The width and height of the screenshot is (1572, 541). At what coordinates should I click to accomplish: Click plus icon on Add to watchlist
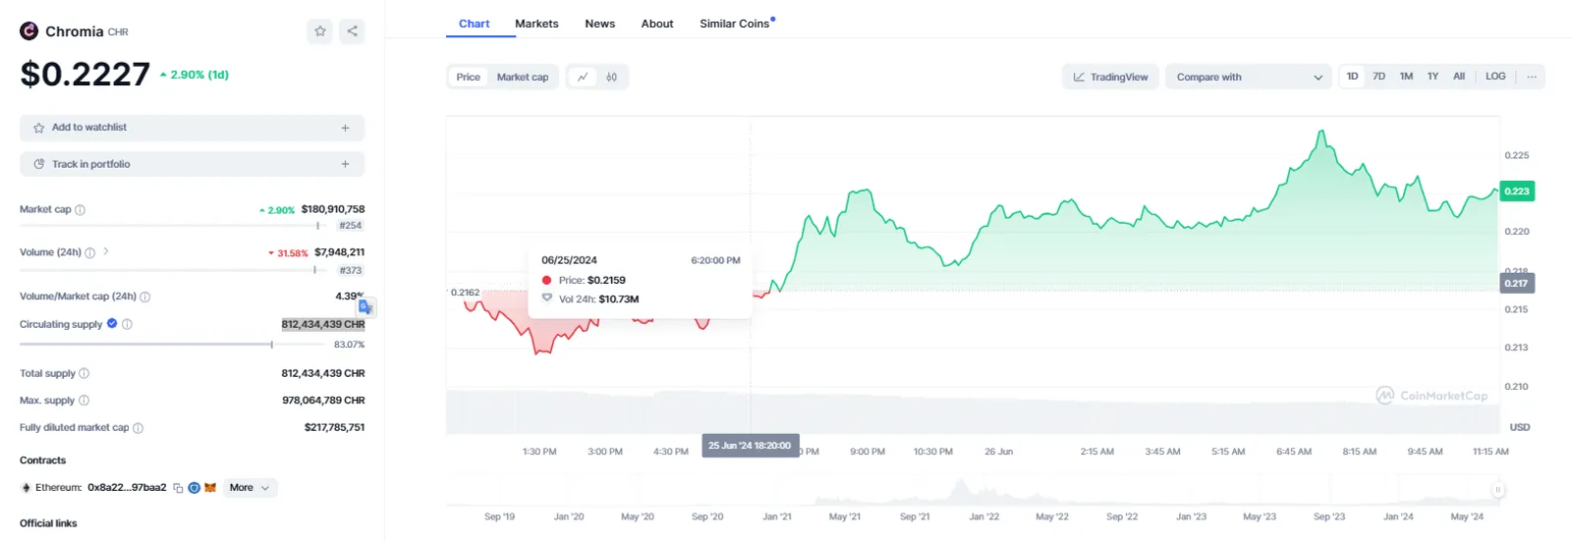tap(345, 128)
